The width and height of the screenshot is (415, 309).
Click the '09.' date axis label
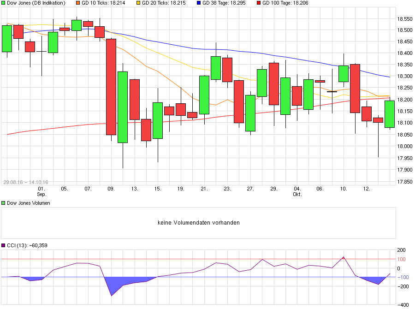pos(111,189)
